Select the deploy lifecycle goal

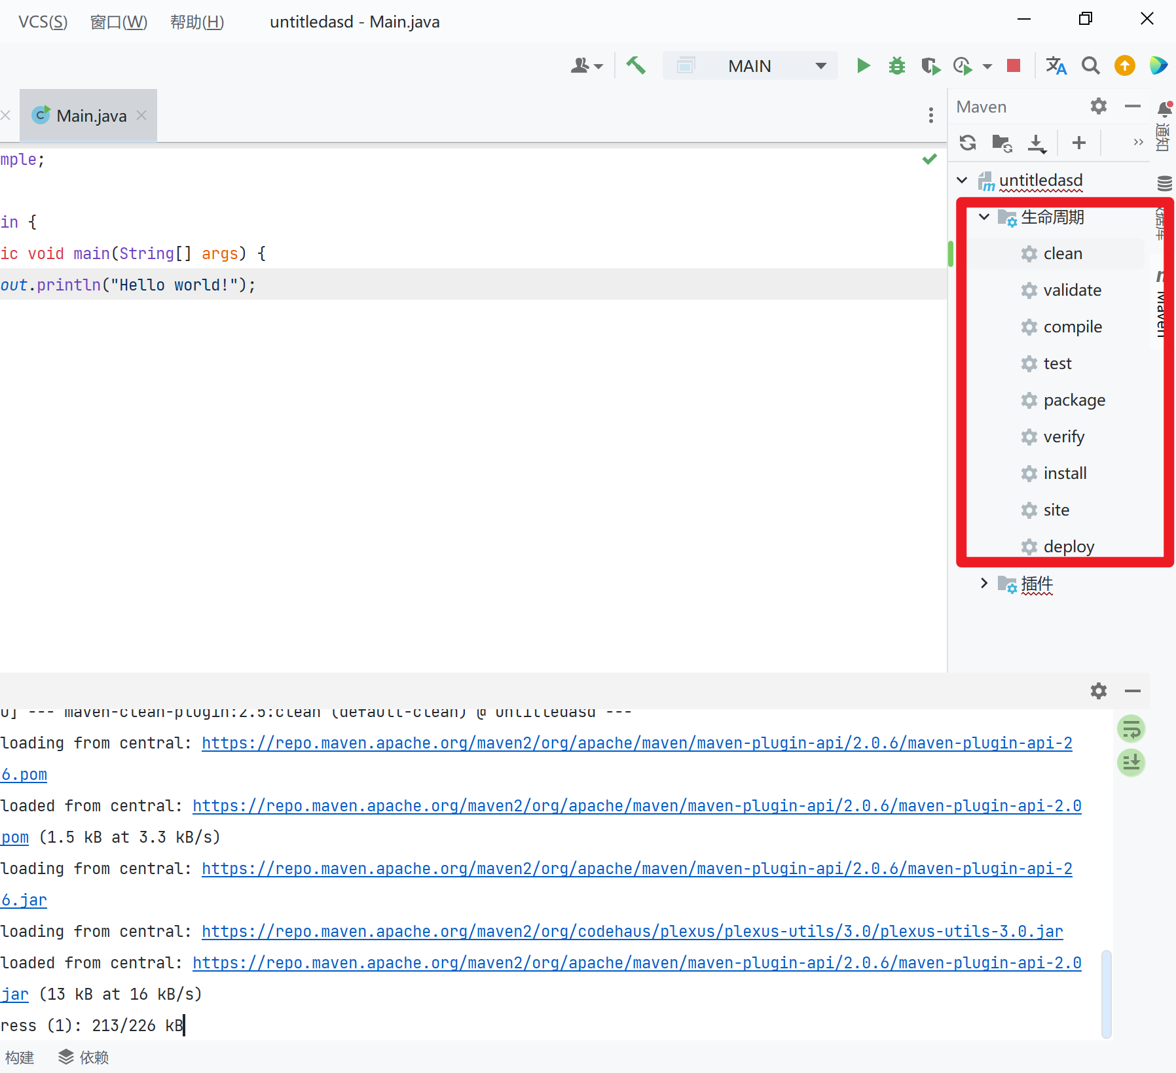point(1056,546)
